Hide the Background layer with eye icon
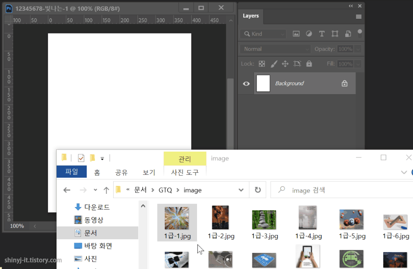413x269 pixels. pos(246,84)
